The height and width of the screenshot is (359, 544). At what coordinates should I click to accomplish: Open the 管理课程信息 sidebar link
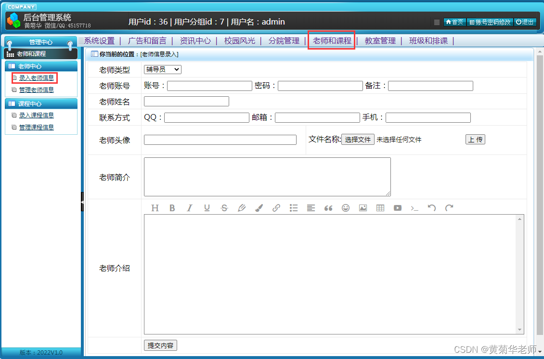(x=37, y=128)
